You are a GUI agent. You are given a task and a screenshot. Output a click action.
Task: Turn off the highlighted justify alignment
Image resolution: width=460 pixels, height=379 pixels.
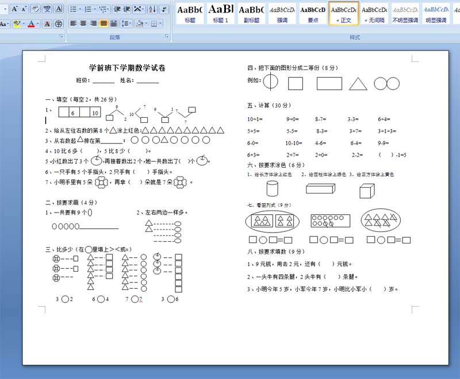pyautogui.click(x=103, y=24)
